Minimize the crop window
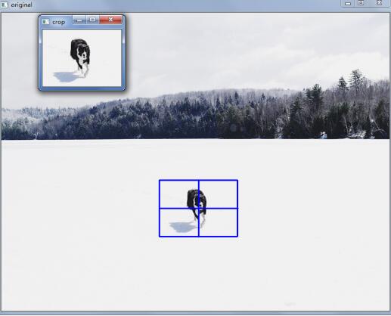The image size is (391, 316). (79, 20)
